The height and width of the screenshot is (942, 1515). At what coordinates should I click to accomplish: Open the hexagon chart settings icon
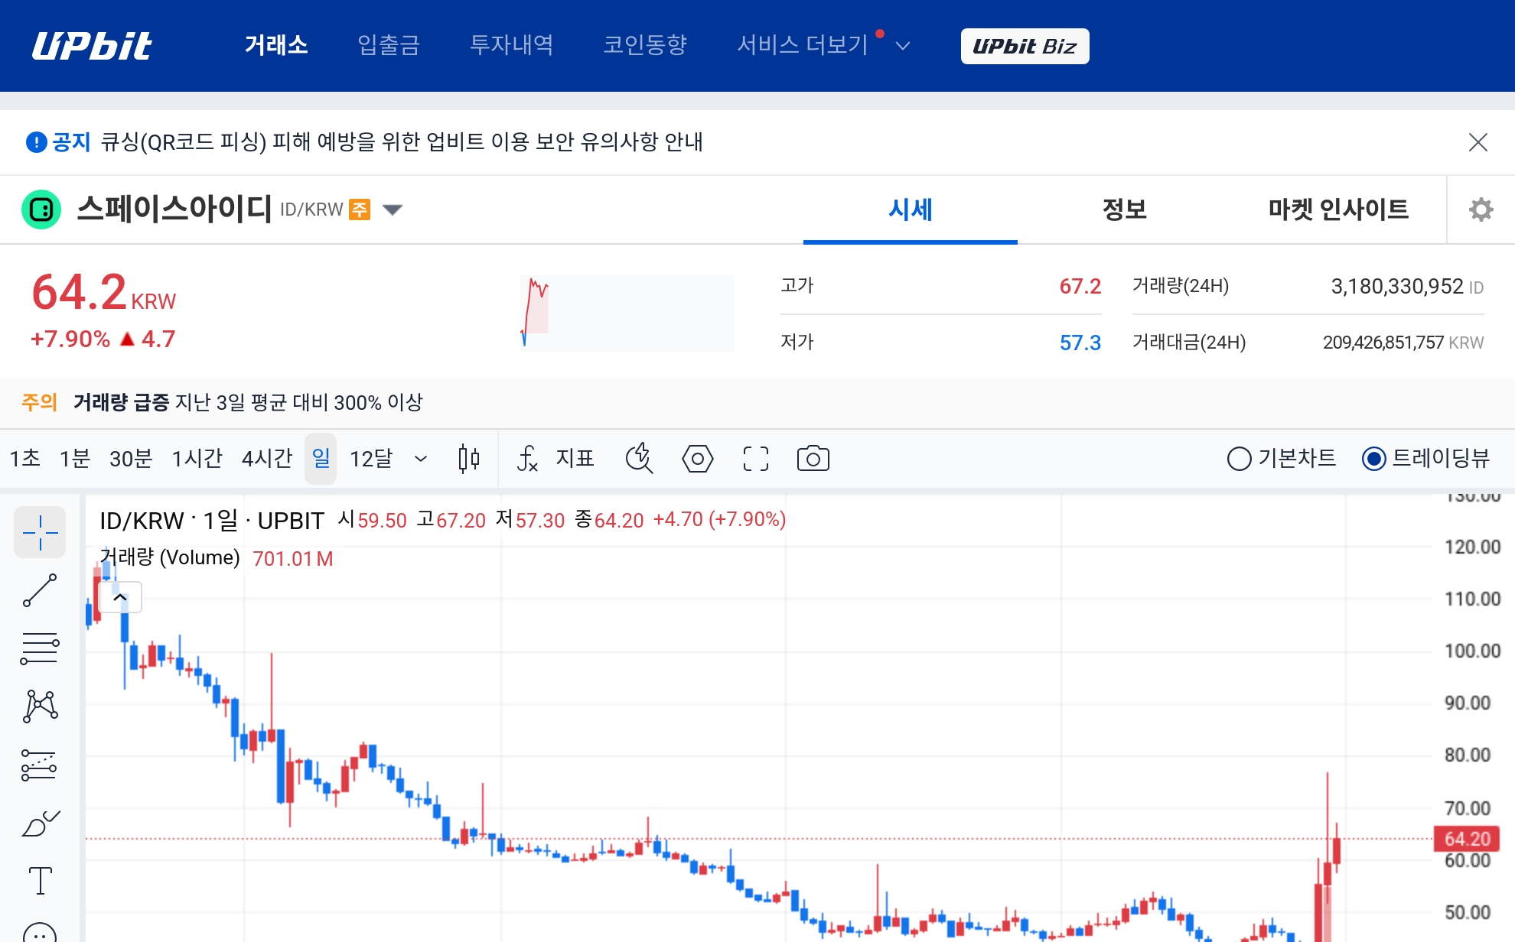click(697, 459)
